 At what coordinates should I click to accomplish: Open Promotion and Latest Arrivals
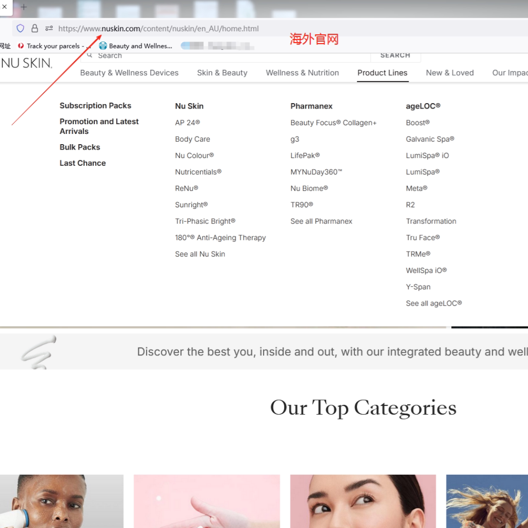coord(99,126)
